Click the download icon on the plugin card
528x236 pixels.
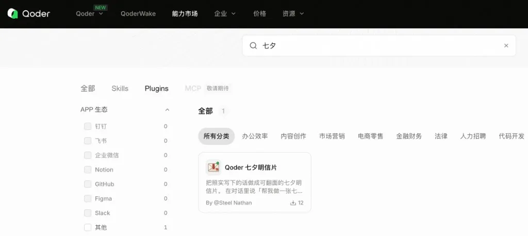pyautogui.click(x=293, y=203)
